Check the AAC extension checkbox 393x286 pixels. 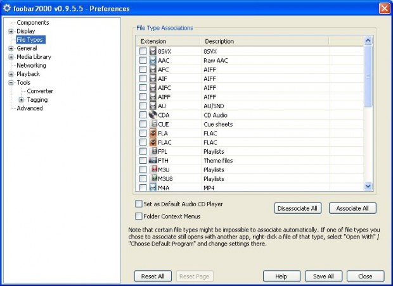point(143,60)
